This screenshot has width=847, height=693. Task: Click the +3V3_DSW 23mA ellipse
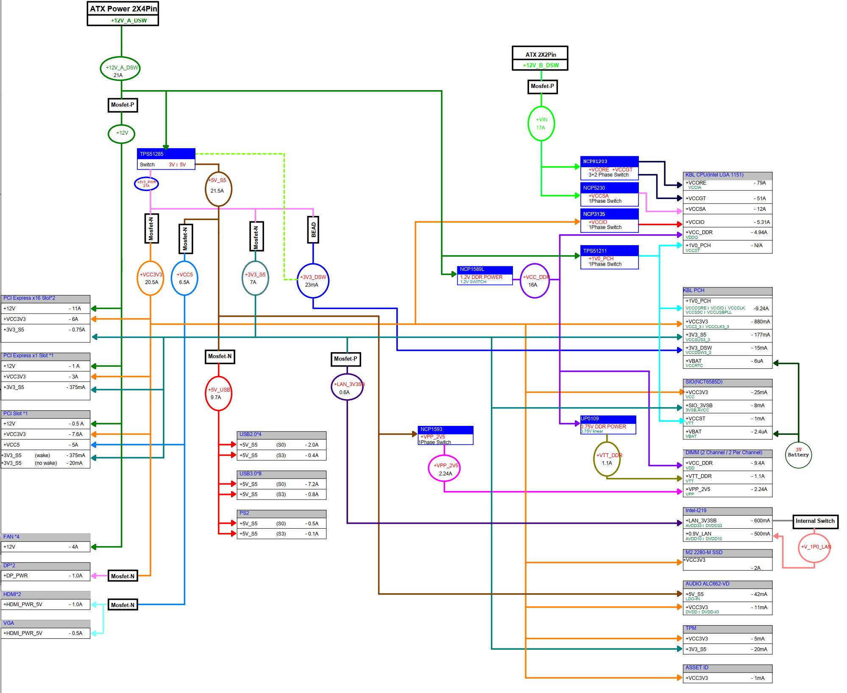pos(313,281)
